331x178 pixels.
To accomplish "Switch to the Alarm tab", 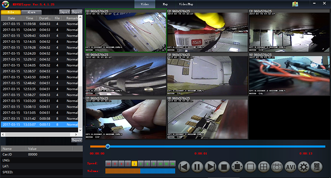I will coord(31,12).
